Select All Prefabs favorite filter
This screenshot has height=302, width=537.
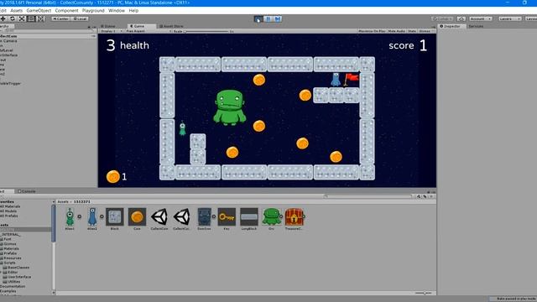[x=9, y=216]
